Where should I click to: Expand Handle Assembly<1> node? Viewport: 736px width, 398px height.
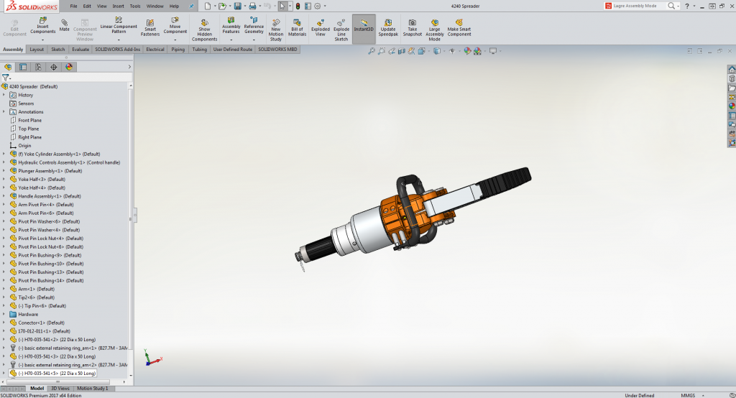click(x=4, y=196)
